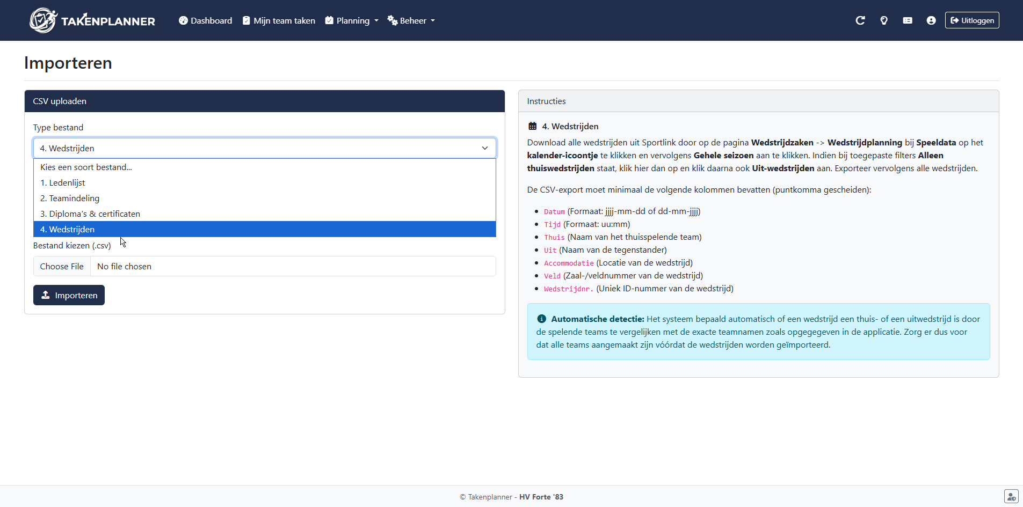Image resolution: width=1023 pixels, height=507 pixels.
Task: Open the lightbulb tips icon in the navbar
Action: pos(884,20)
